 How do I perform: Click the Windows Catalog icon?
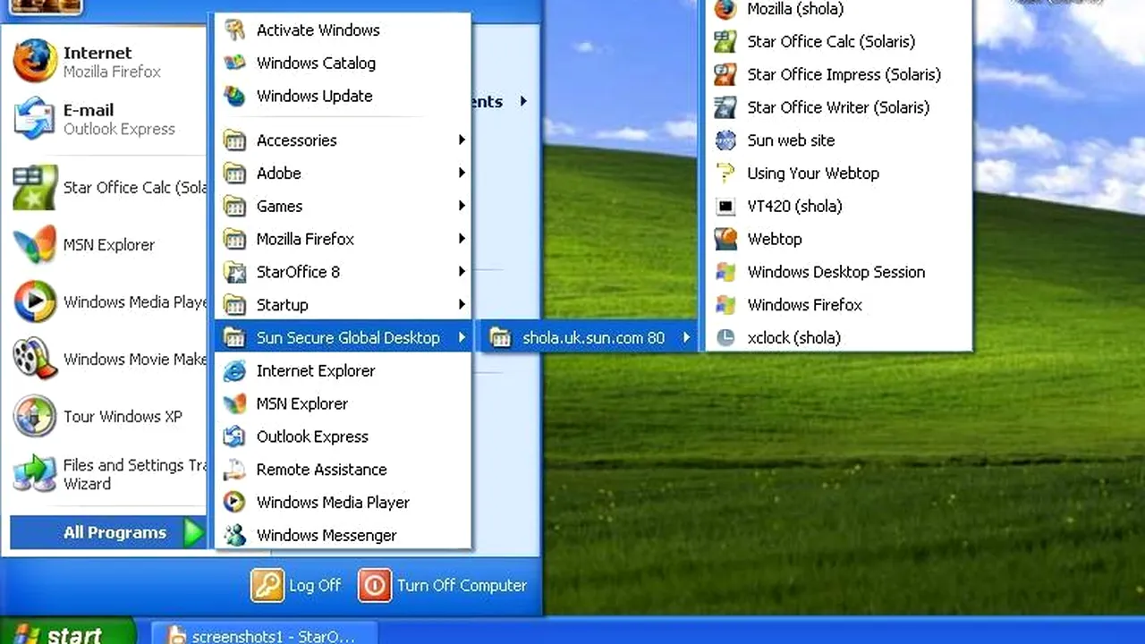[x=234, y=63]
